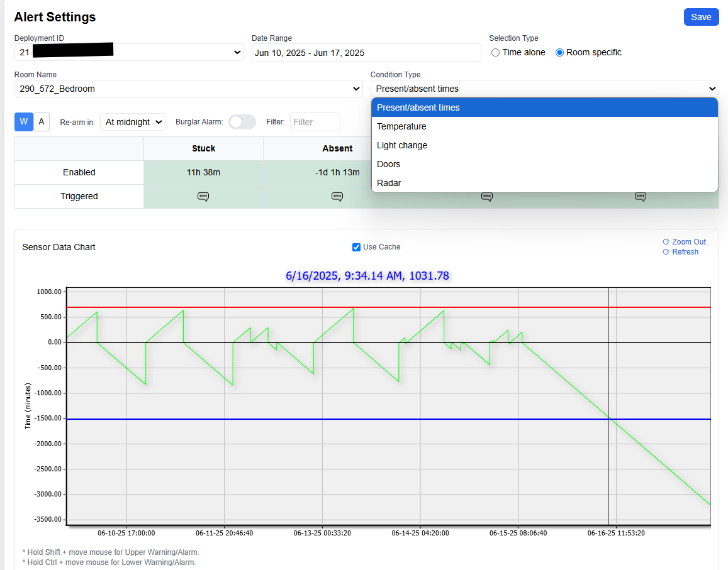
Task: Select the Time alone radio button
Action: [496, 53]
